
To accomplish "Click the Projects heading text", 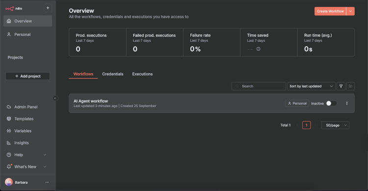I will pos(15,57).
